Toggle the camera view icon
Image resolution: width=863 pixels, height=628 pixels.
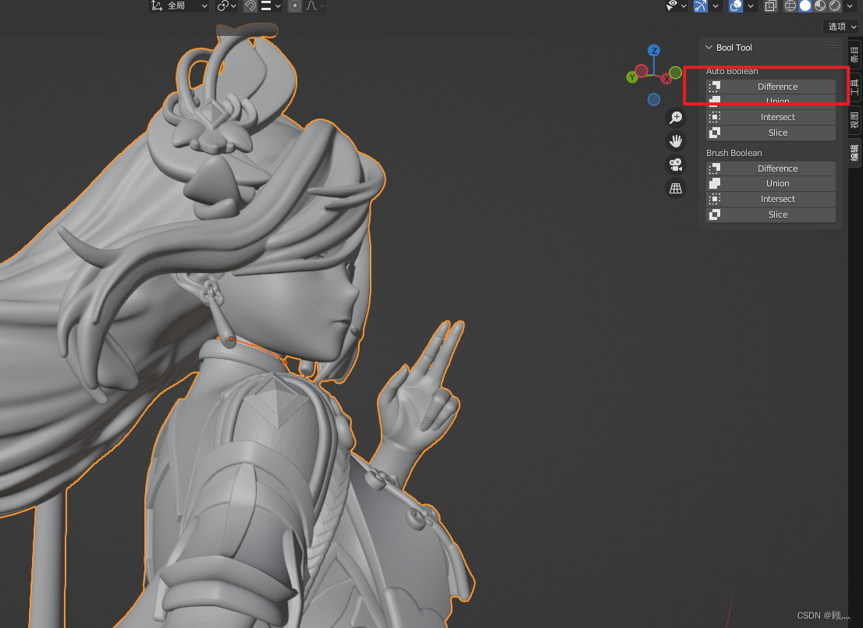point(676,165)
